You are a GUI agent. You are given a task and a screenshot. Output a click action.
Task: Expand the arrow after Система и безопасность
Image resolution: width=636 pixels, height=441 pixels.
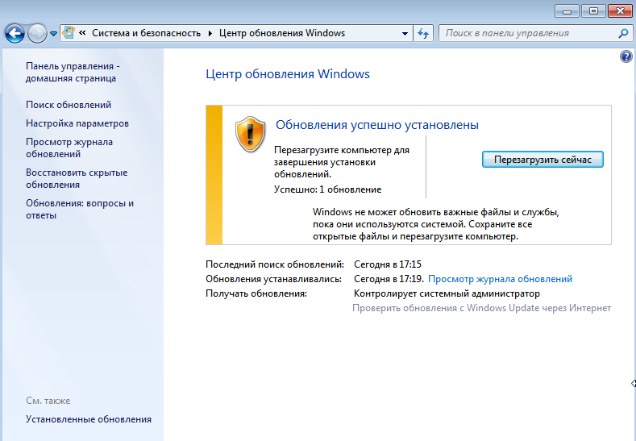(210, 33)
